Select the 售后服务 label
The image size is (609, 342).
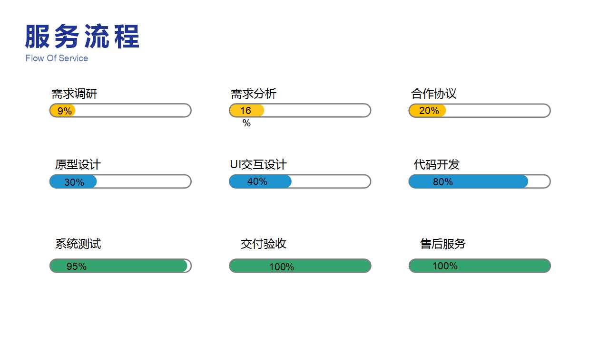[443, 244]
